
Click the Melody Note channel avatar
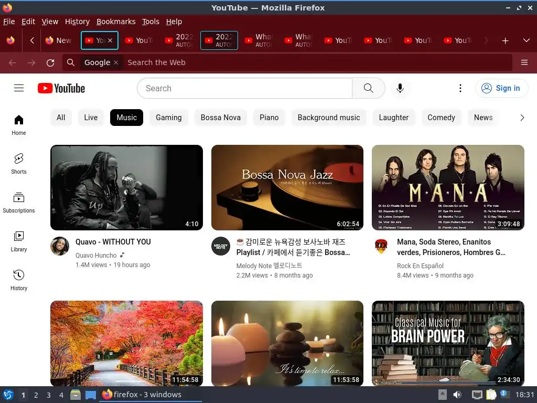[x=221, y=246]
